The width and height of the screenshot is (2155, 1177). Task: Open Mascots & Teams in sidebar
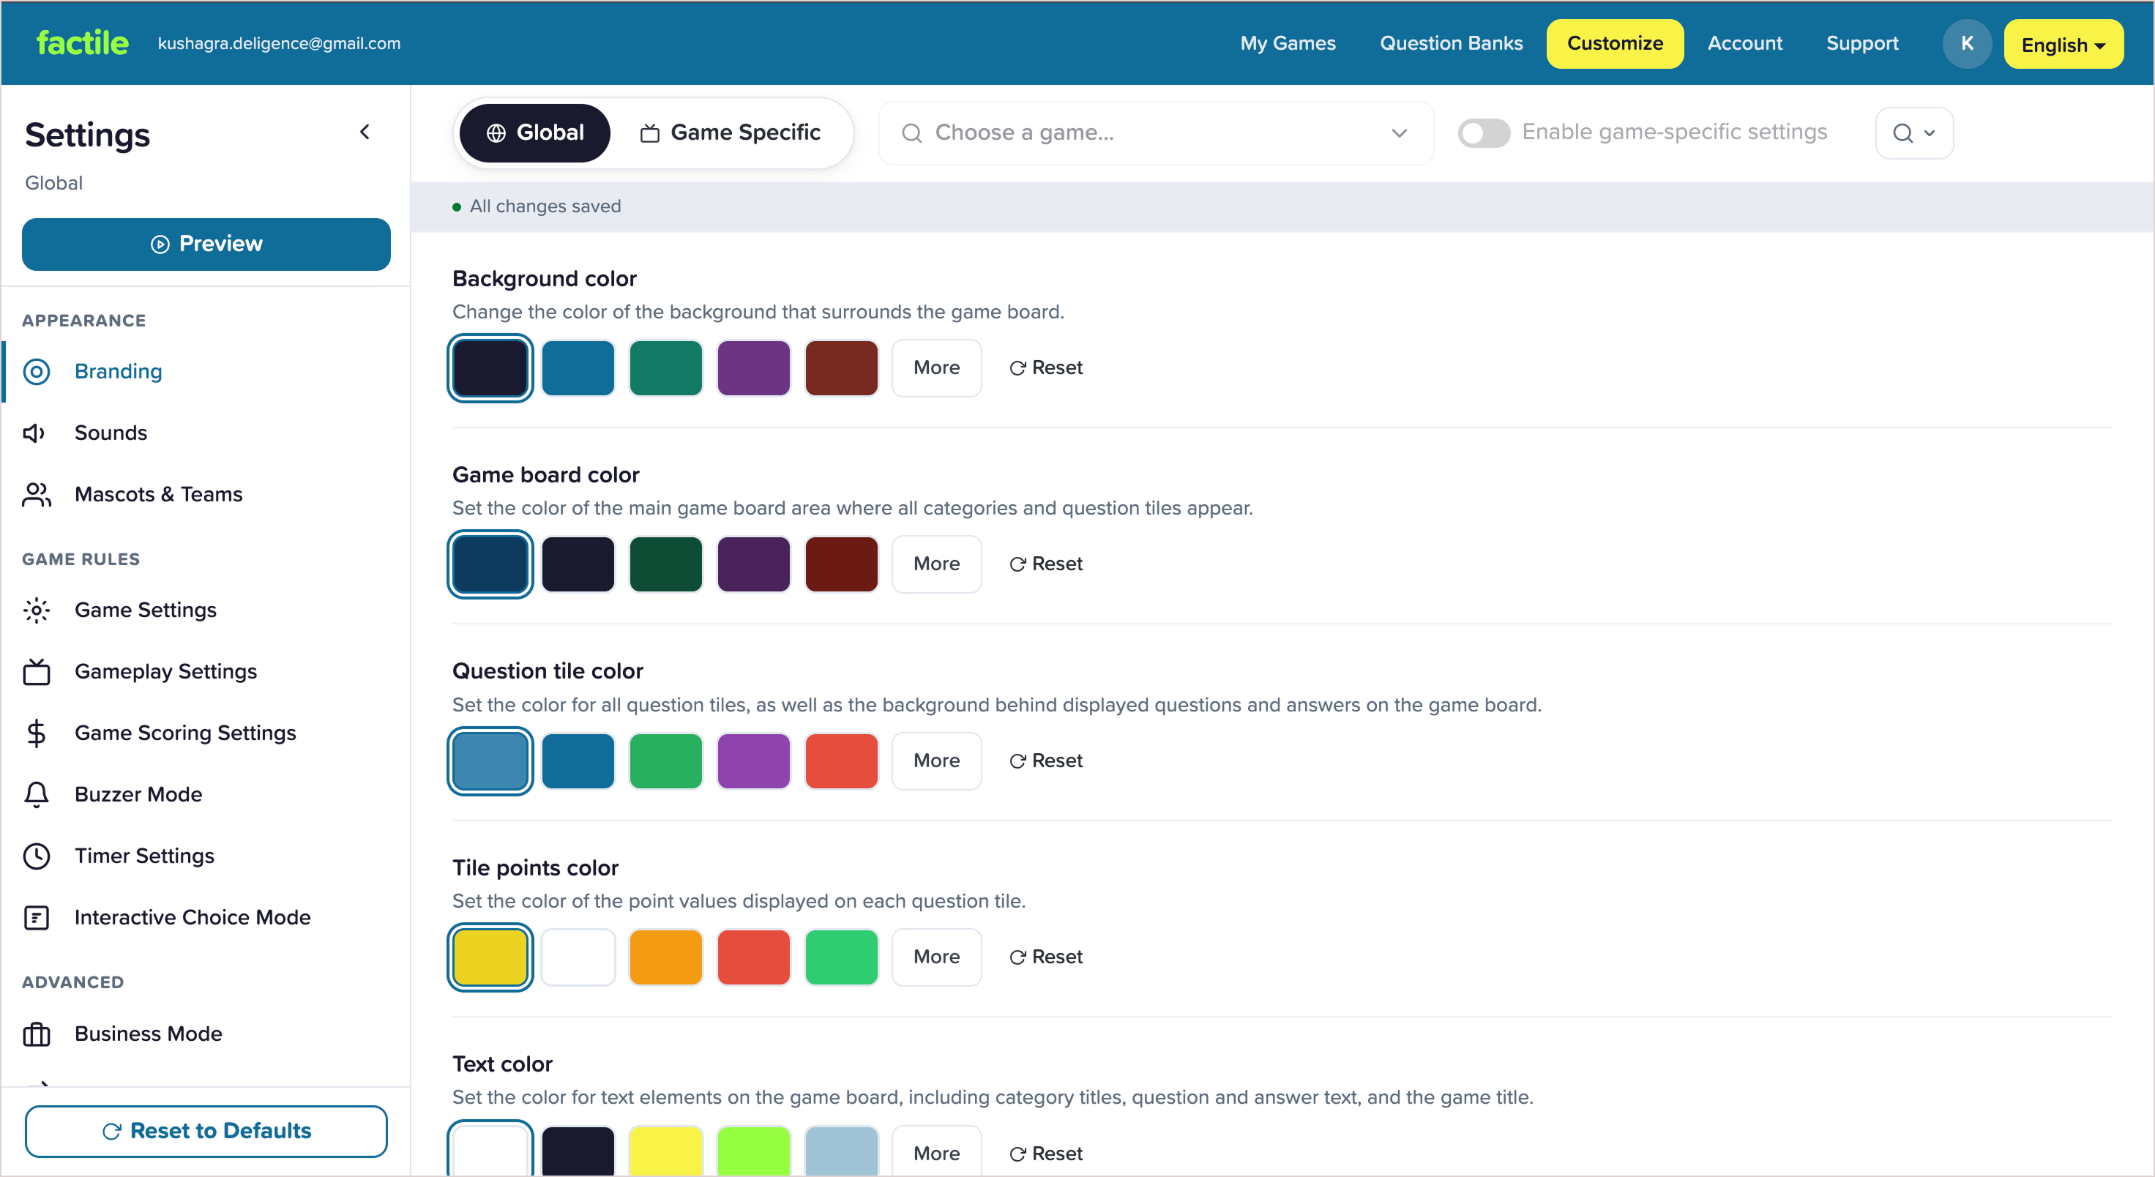[206, 494]
